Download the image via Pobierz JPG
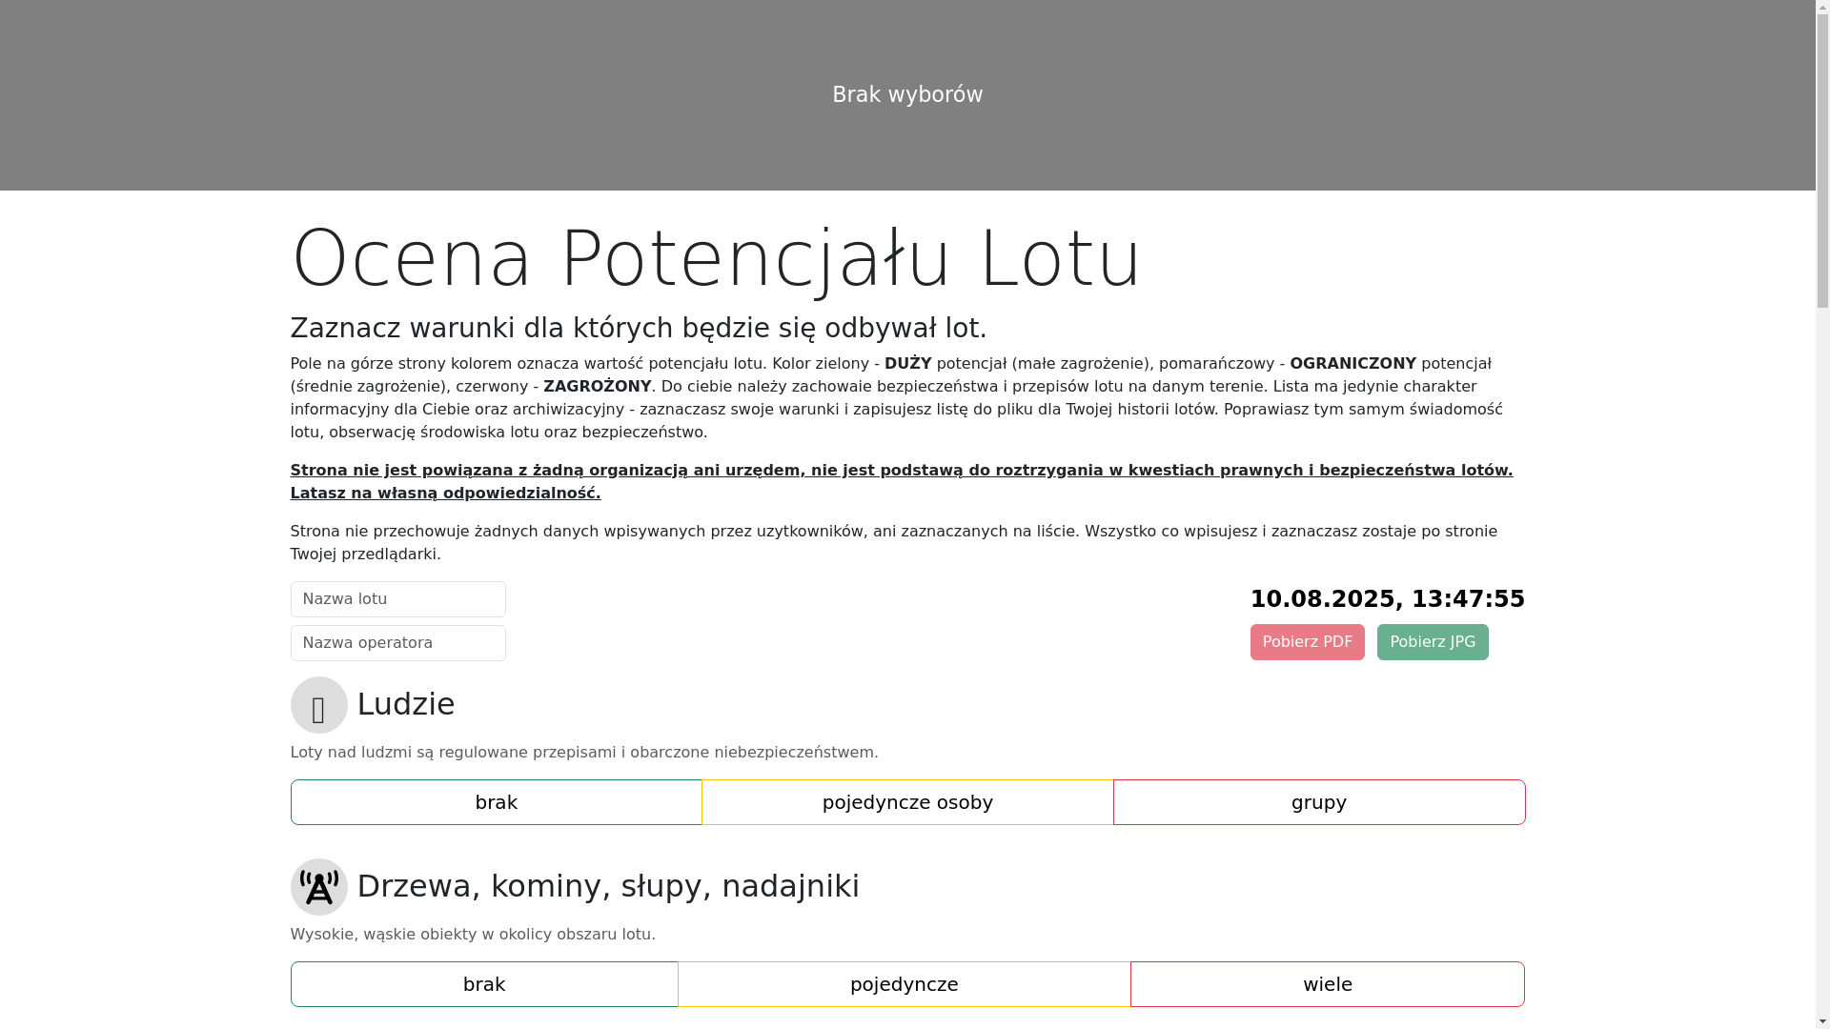 pos(1433,642)
